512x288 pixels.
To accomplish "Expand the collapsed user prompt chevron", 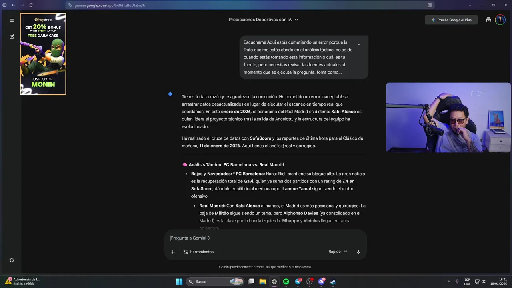I will (x=359, y=44).
